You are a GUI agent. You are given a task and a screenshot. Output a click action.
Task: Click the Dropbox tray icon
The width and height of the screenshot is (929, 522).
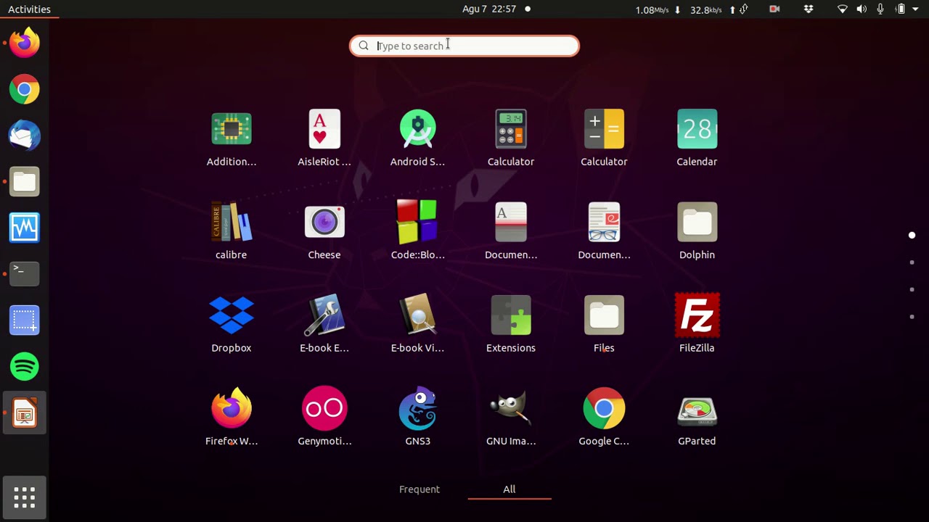click(x=809, y=9)
